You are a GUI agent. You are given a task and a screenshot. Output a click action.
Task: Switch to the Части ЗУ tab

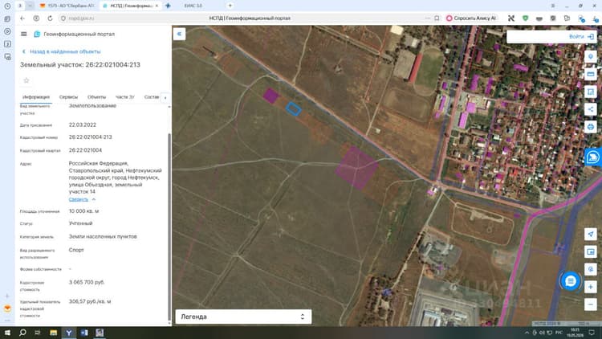[124, 97]
